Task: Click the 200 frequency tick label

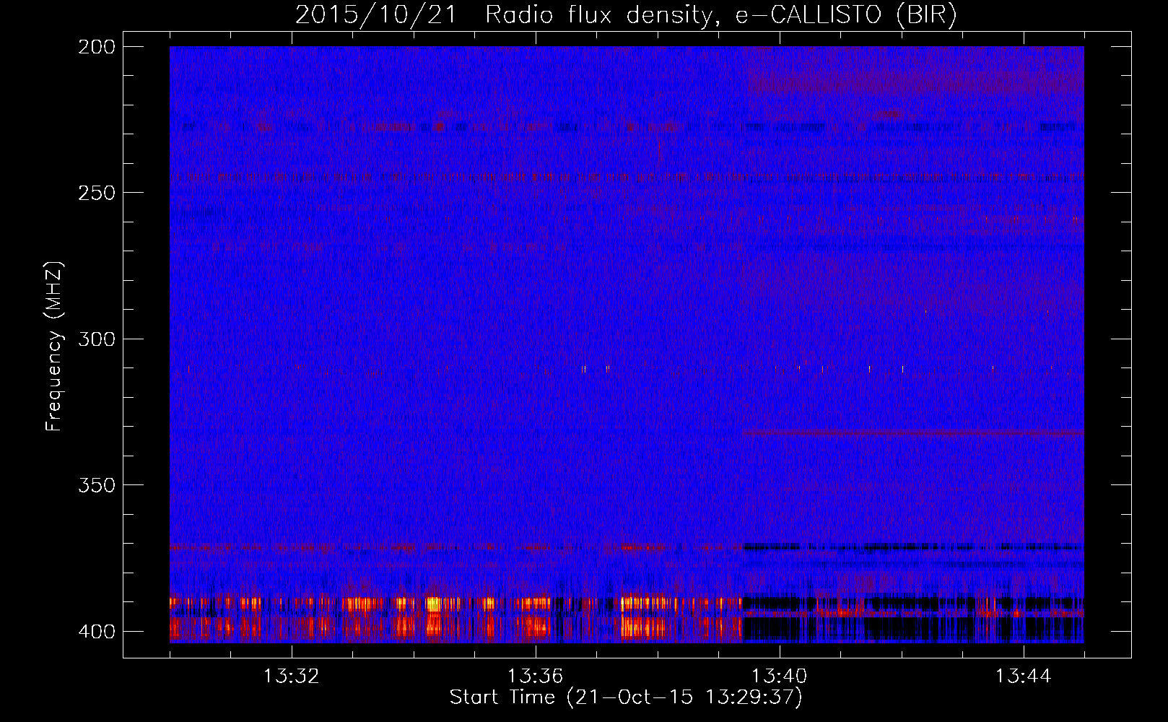Action: coord(97,47)
